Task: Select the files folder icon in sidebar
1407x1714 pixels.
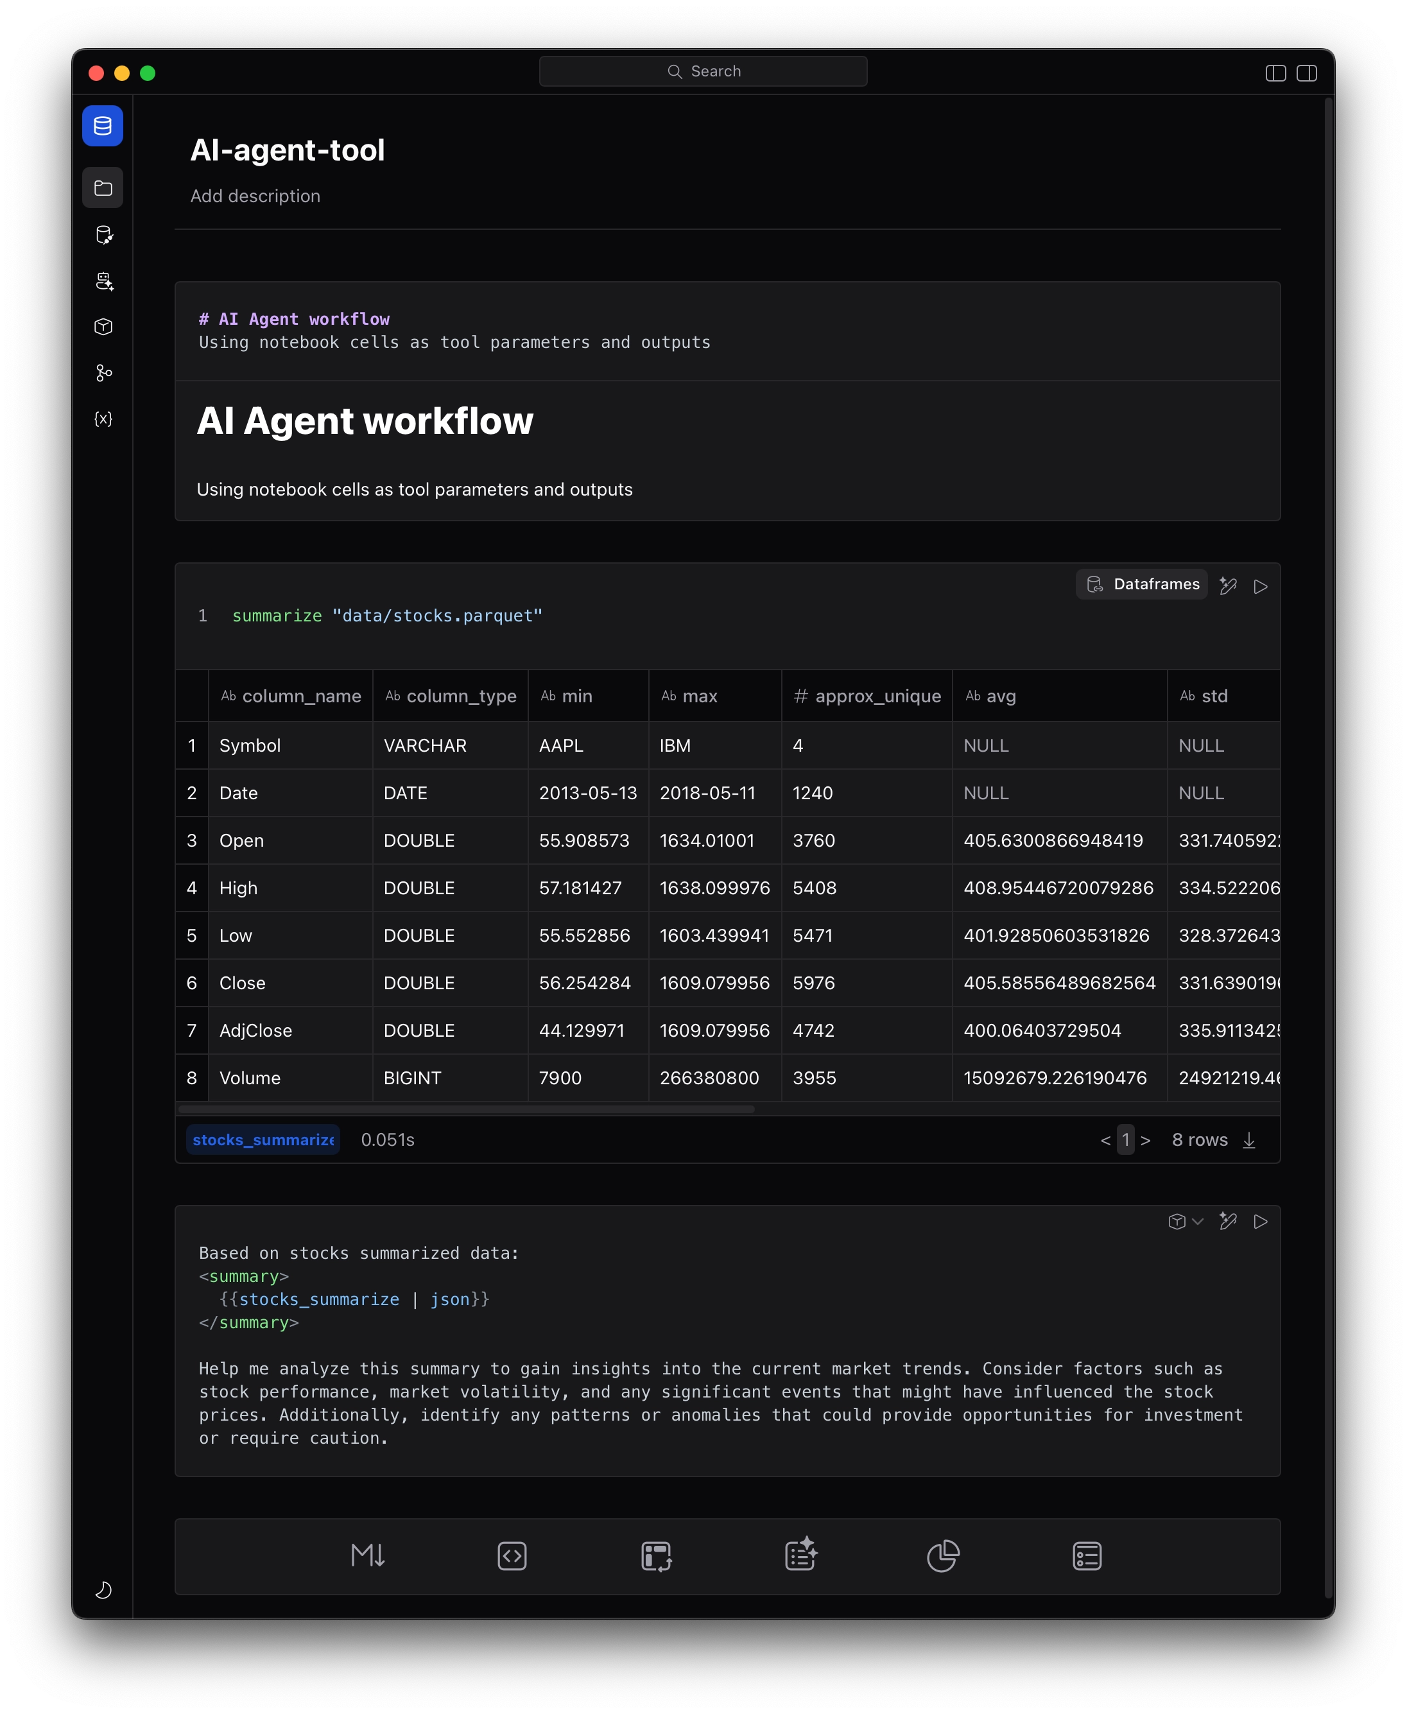Action: click(103, 187)
